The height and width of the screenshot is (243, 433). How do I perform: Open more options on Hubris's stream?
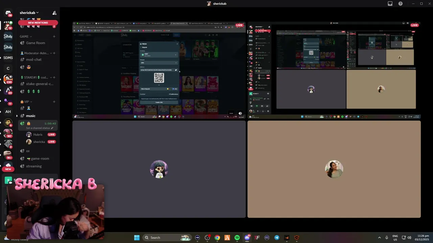coord(231,113)
